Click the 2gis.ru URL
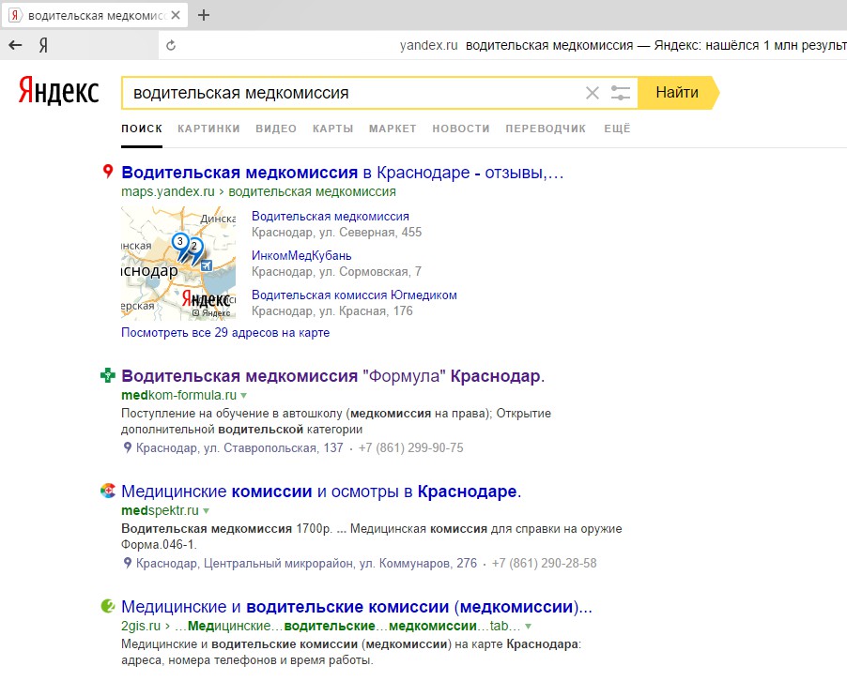Screen dimensions: 847x681 point(141,626)
